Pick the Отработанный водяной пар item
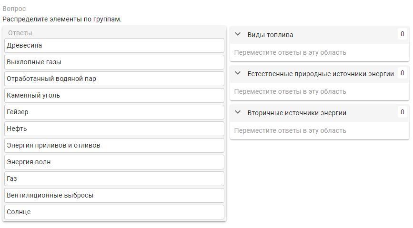413x228 pixels. click(114, 79)
